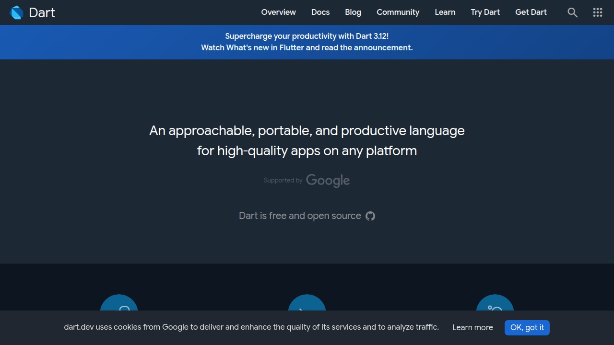Open Try Dart in the navigation
The width and height of the screenshot is (614, 345).
coord(485,12)
